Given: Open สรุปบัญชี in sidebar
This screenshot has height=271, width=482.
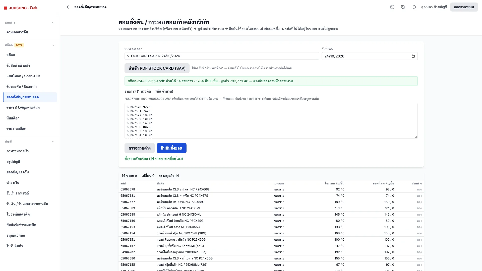Looking at the screenshot, I should (30, 162).
